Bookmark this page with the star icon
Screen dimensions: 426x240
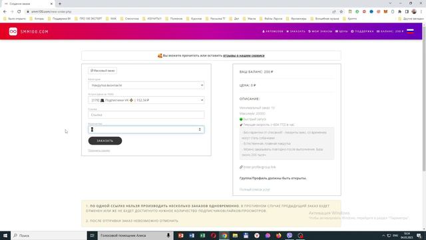tap(341, 12)
